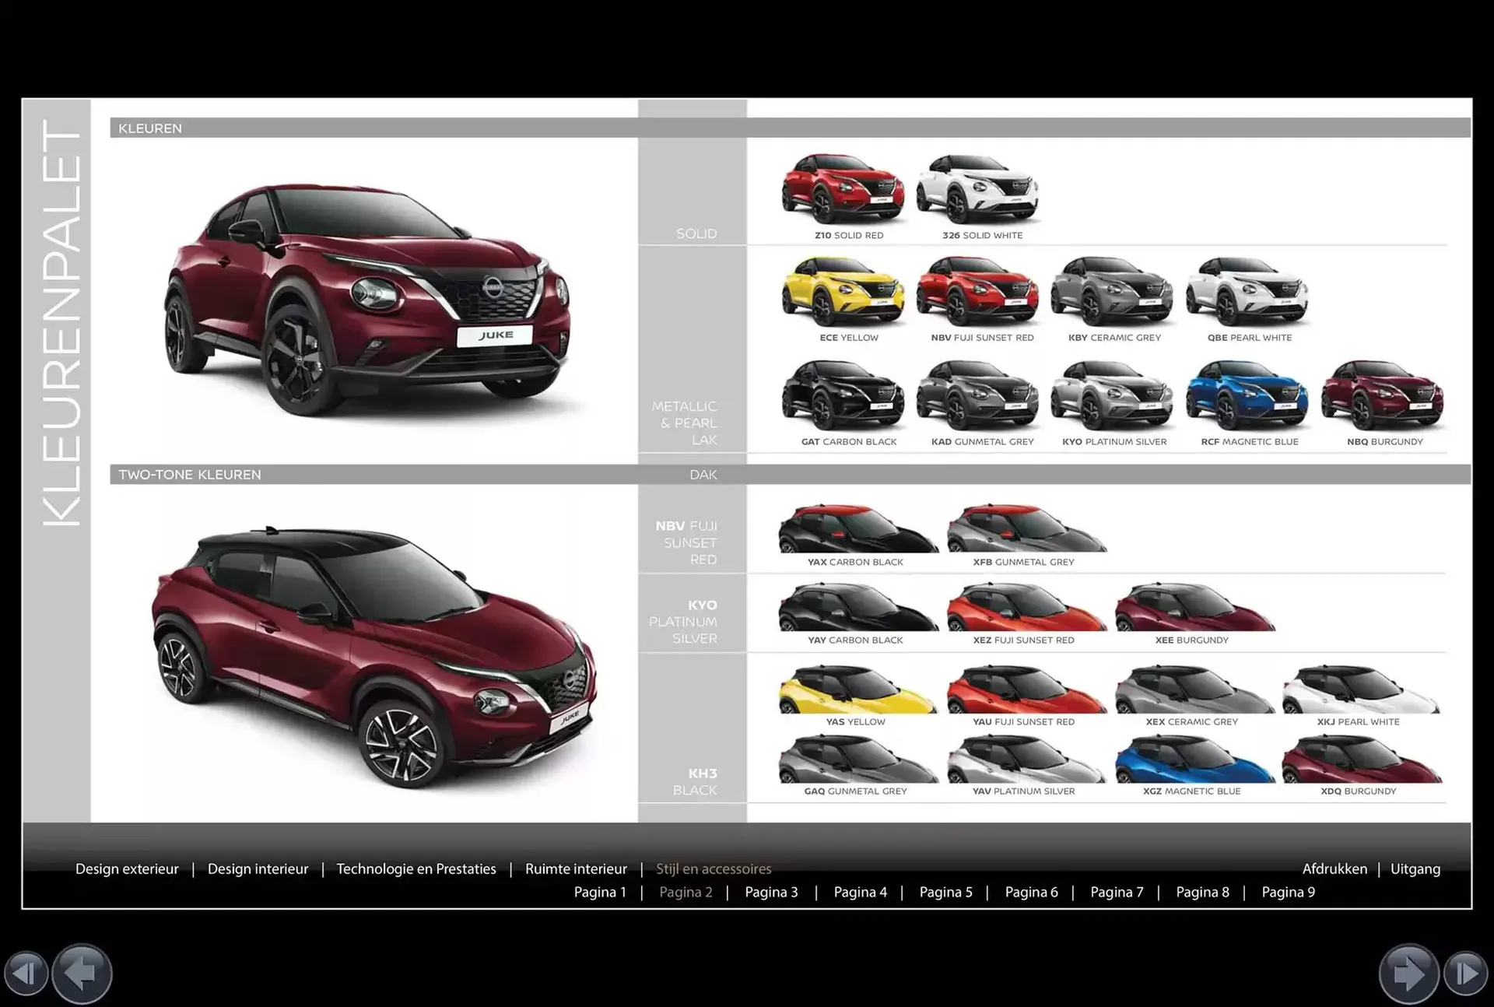
Task: Switch to Ruimte interieur section
Action: pyautogui.click(x=576, y=869)
